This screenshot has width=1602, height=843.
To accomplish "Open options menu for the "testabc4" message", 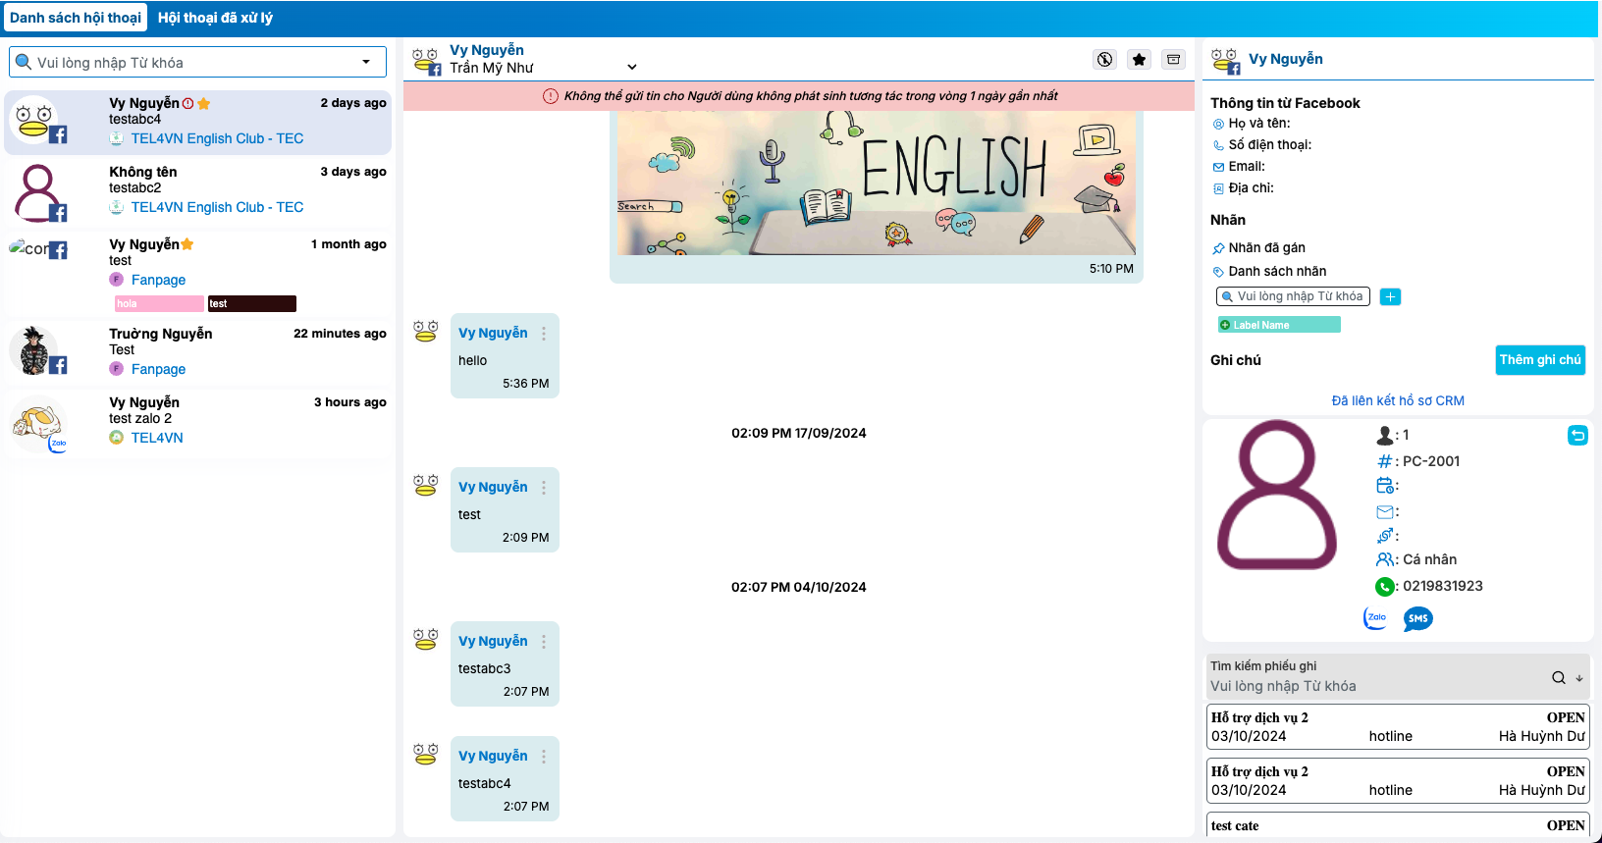I will [x=544, y=757].
